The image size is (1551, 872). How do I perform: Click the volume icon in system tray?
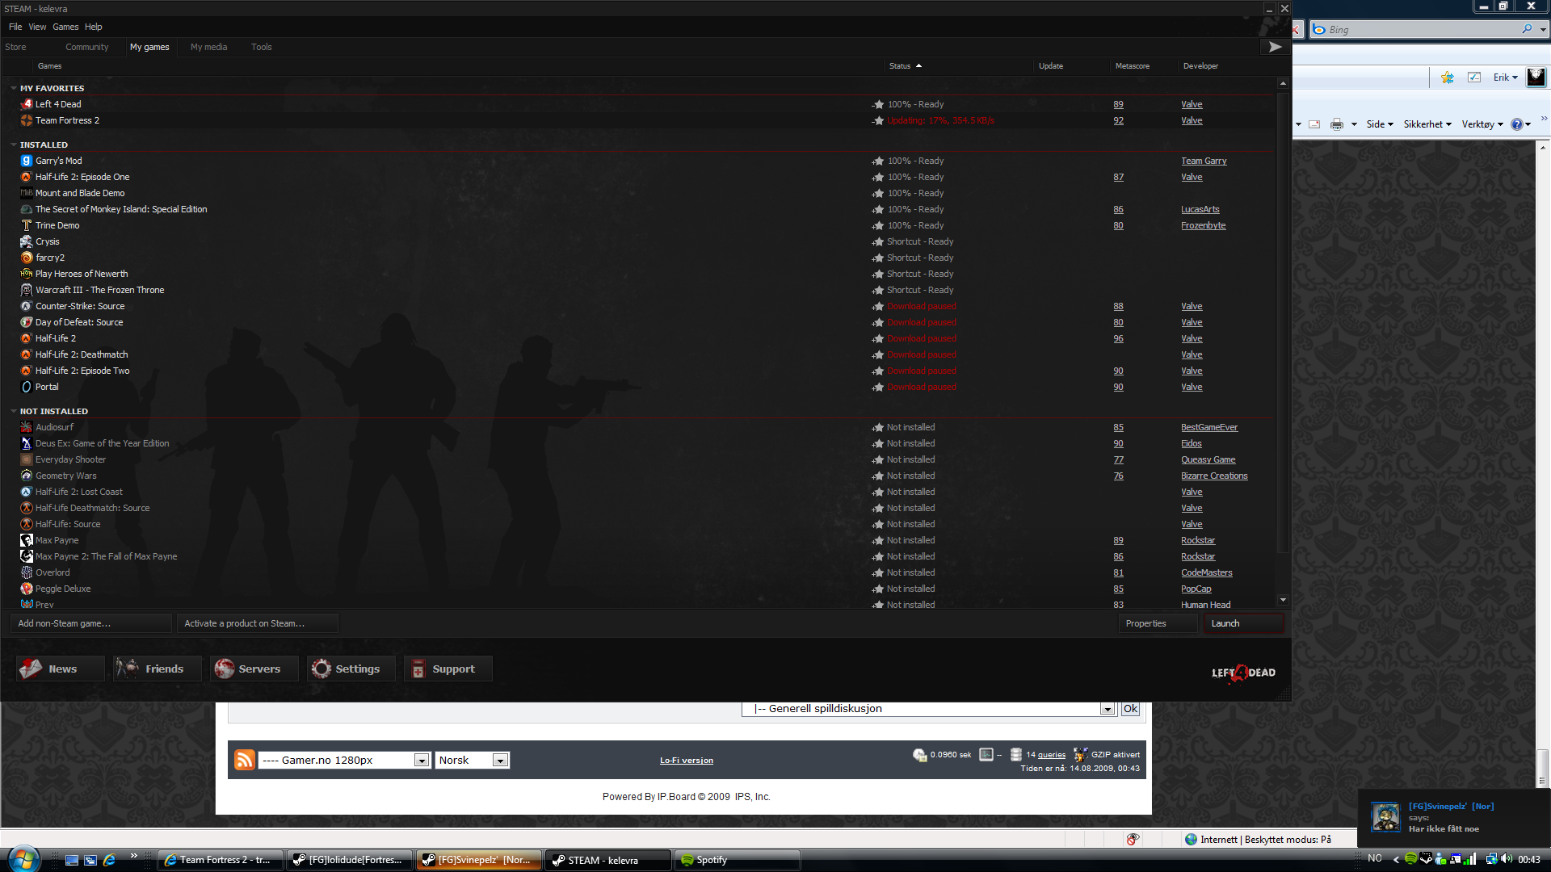click(1507, 859)
